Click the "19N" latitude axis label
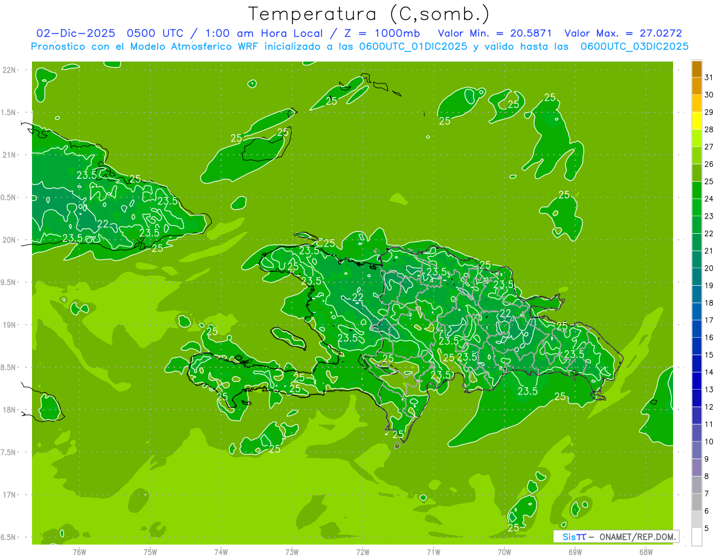Viewport: 725px width, 560px height. [x=9, y=324]
